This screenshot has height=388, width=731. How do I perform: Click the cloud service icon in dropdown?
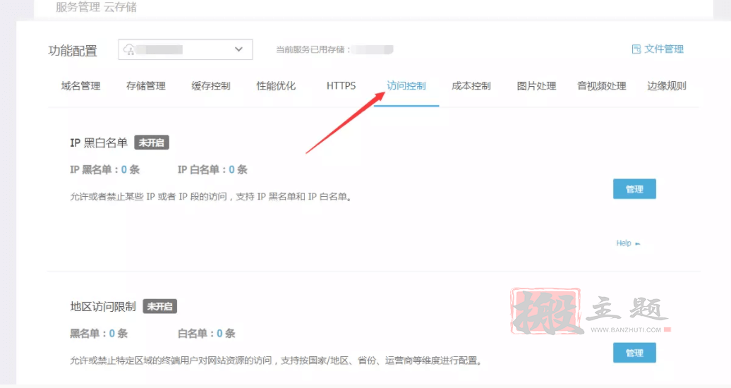pos(129,49)
